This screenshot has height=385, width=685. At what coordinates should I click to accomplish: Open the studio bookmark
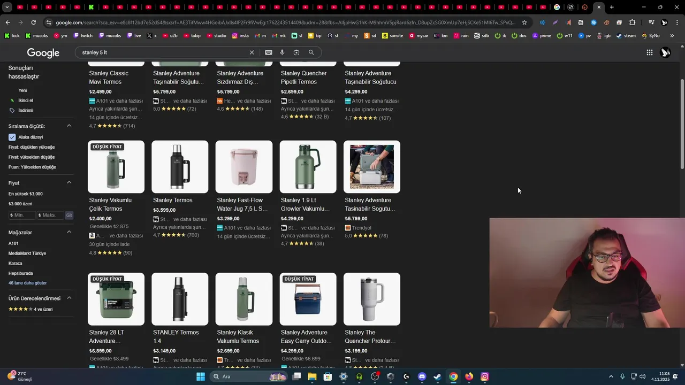tap(216, 36)
